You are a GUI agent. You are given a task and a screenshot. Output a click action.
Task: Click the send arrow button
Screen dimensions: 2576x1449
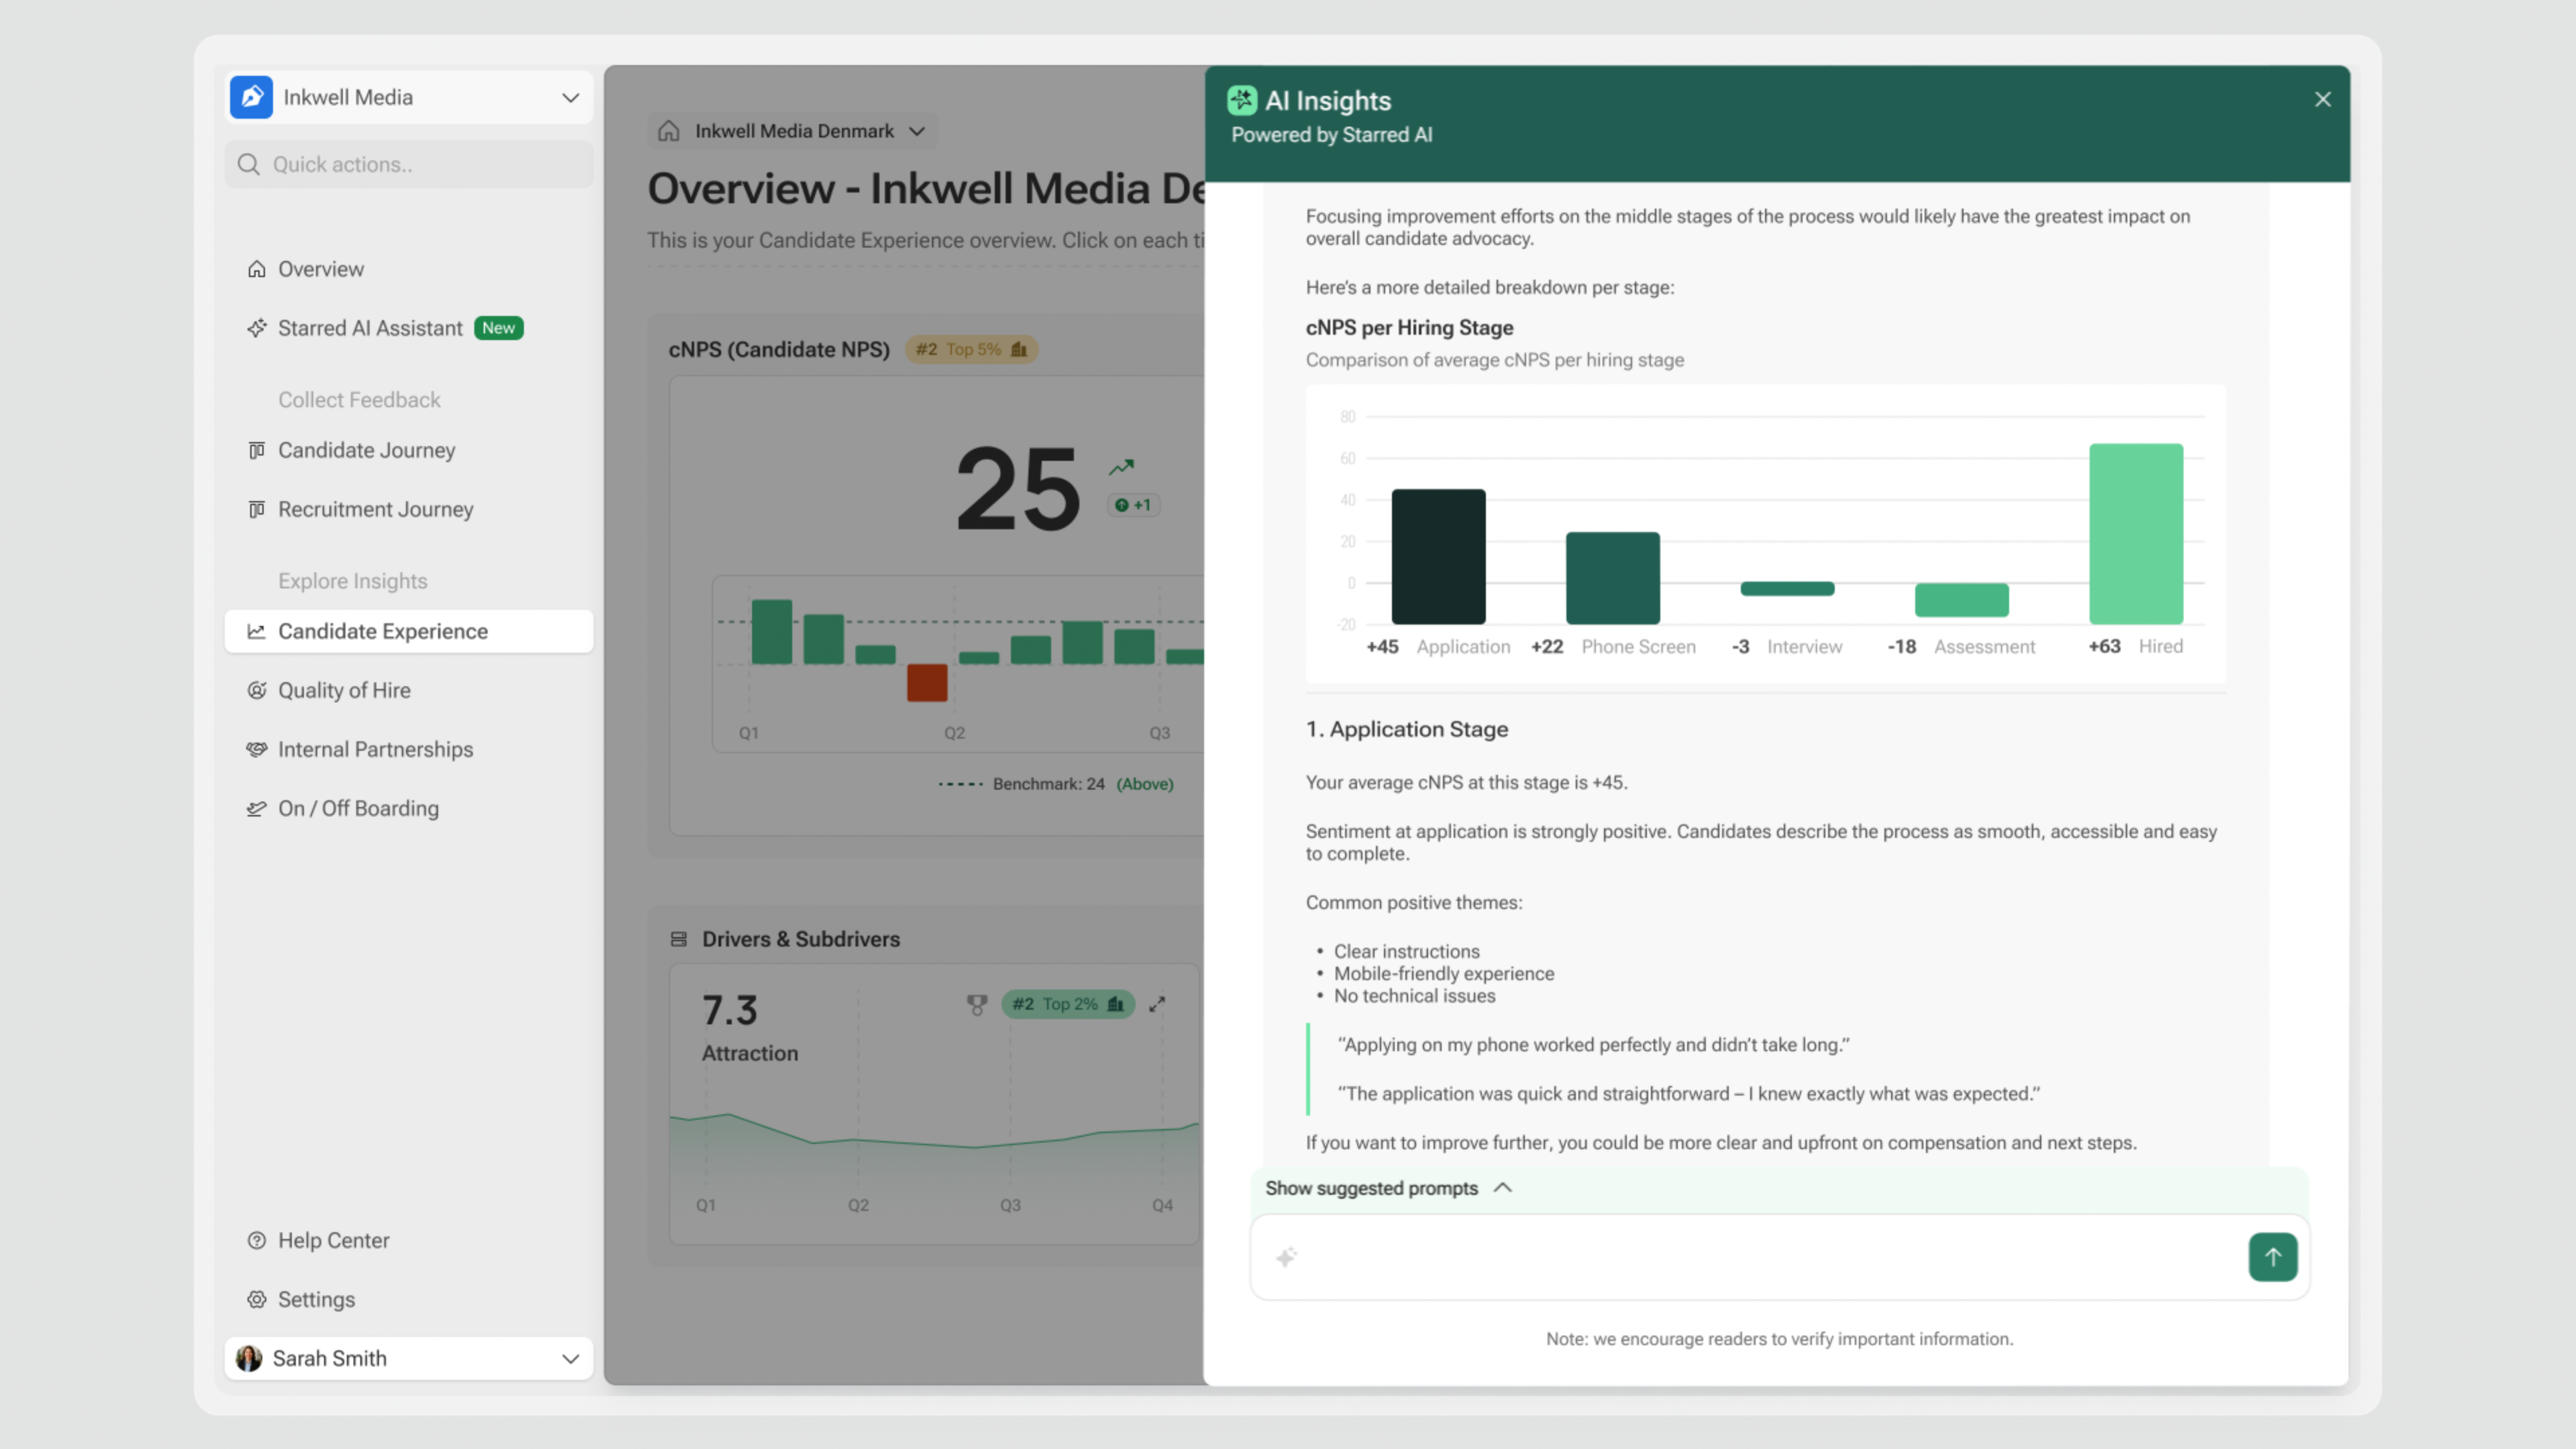[x=2272, y=1257]
